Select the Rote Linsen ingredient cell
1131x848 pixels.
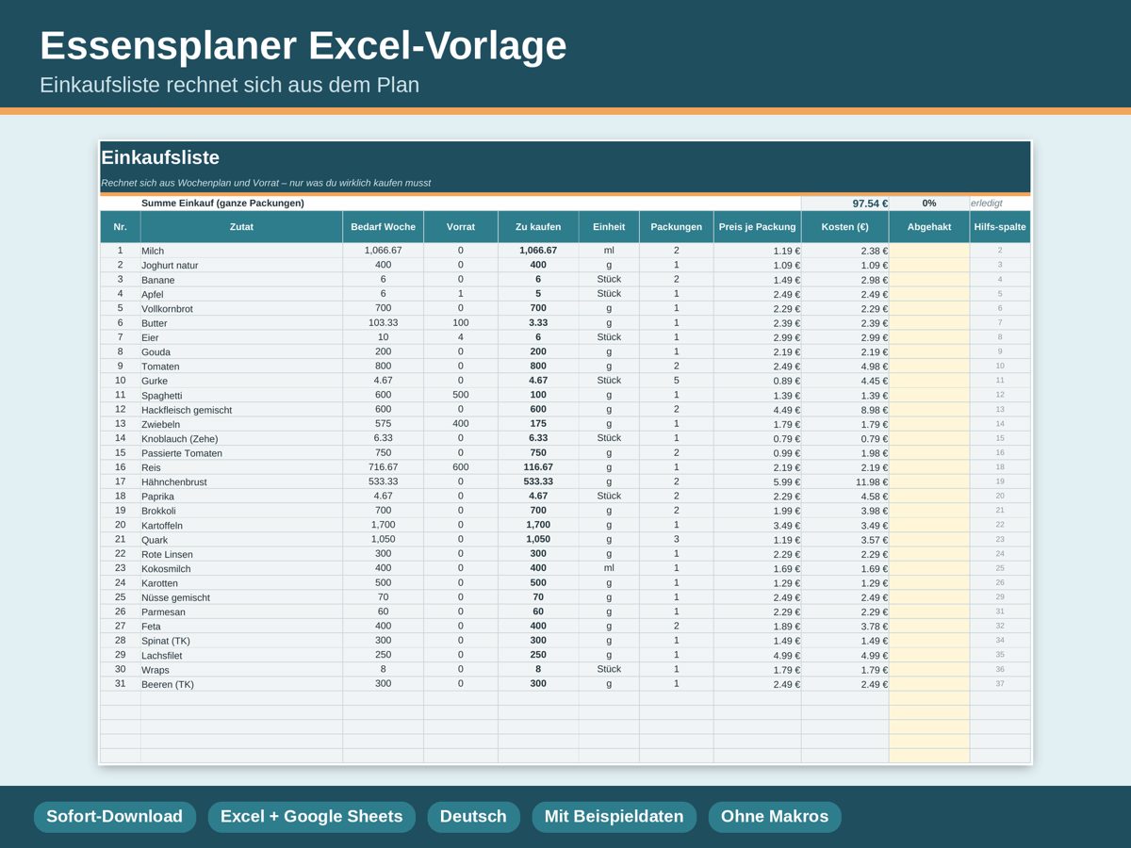point(241,554)
